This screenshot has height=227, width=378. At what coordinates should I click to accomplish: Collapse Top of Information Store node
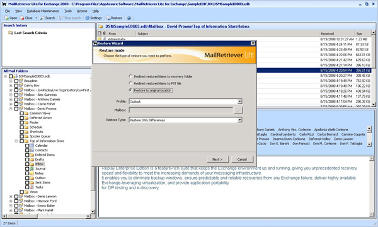point(16,141)
